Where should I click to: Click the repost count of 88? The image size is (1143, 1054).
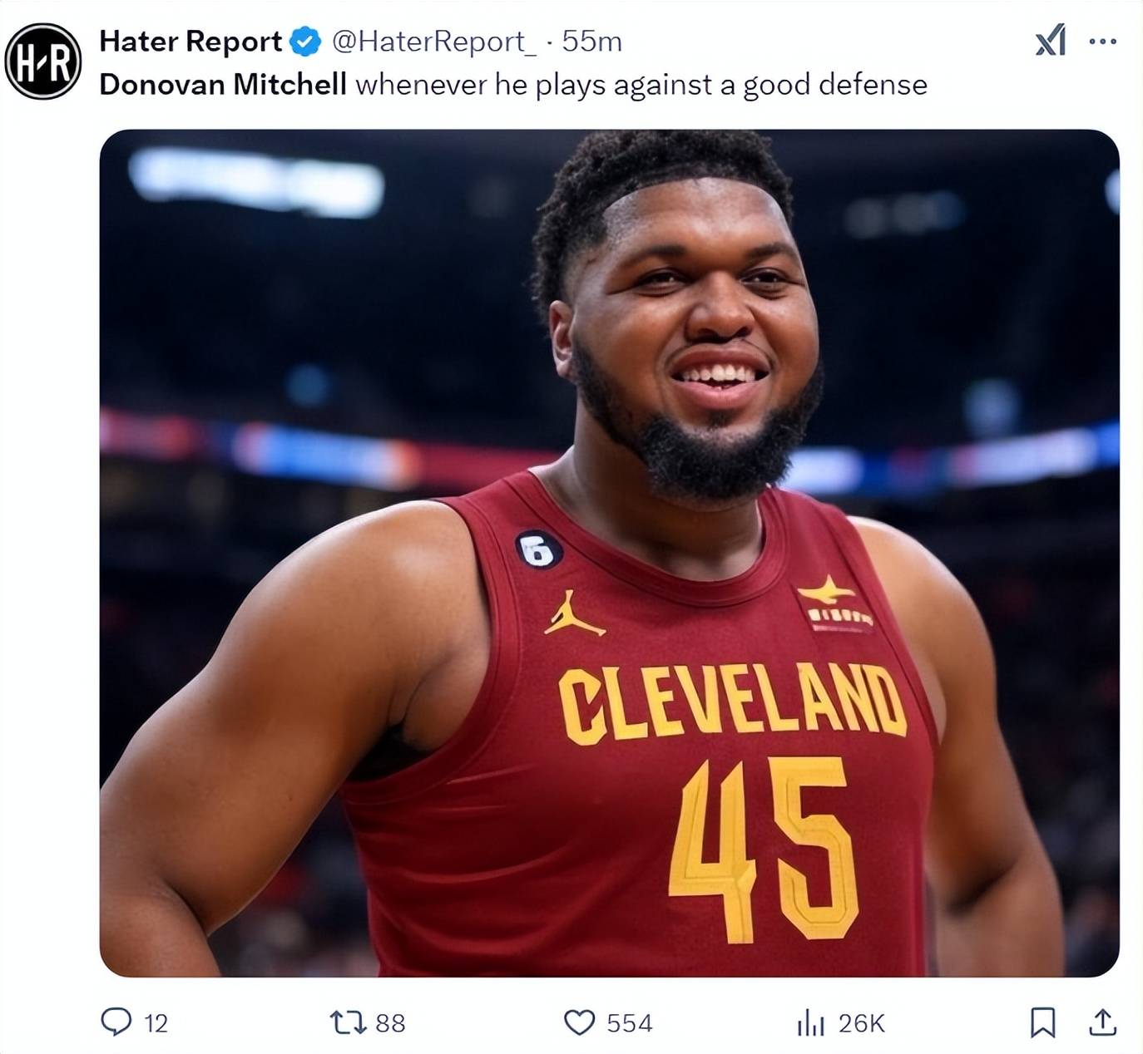(x=390, y=1022)
